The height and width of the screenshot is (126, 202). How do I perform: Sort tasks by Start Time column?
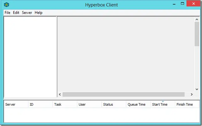[163, 104]
